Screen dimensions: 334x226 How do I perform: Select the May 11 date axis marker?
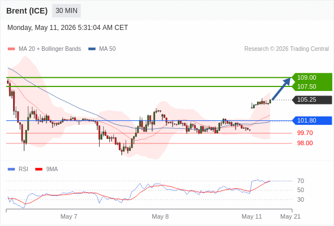coord(251,216)
